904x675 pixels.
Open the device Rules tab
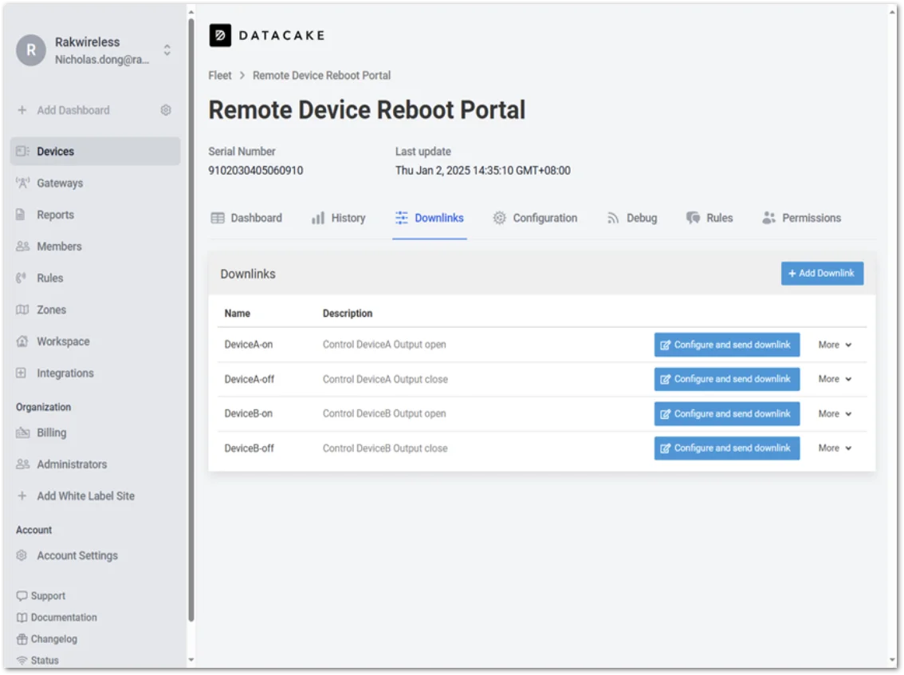coord(709,218)
